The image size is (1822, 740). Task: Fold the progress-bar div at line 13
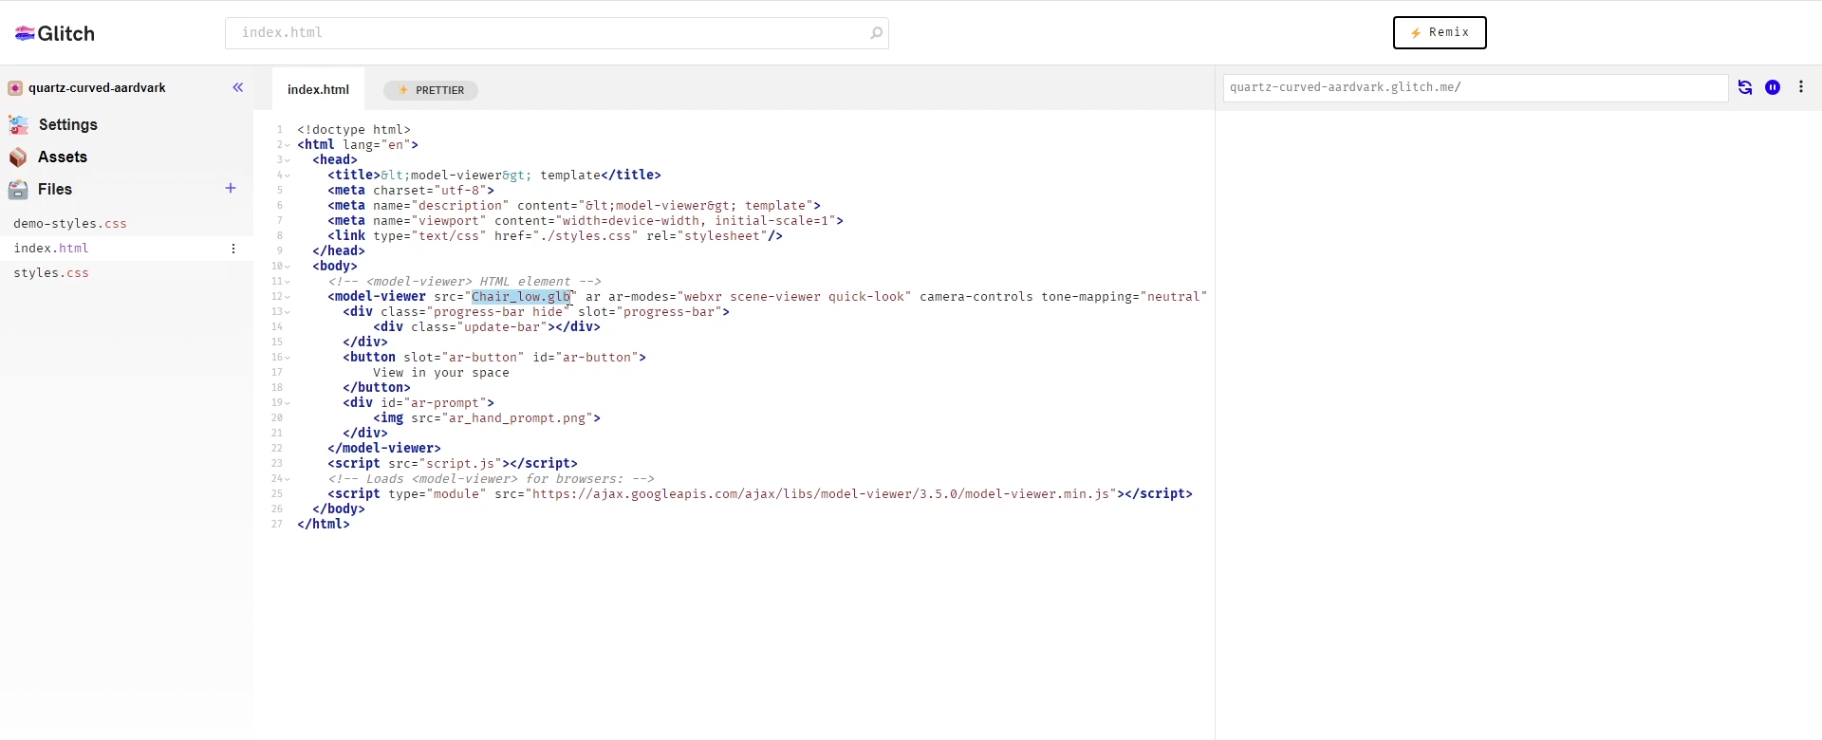point(288,312)
